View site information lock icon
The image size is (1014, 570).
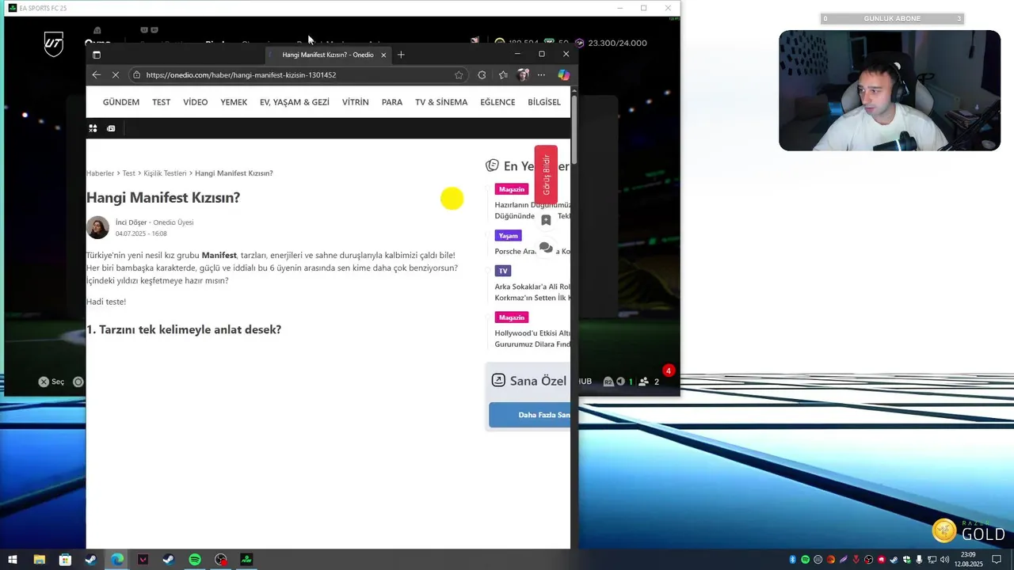(136, 75)
